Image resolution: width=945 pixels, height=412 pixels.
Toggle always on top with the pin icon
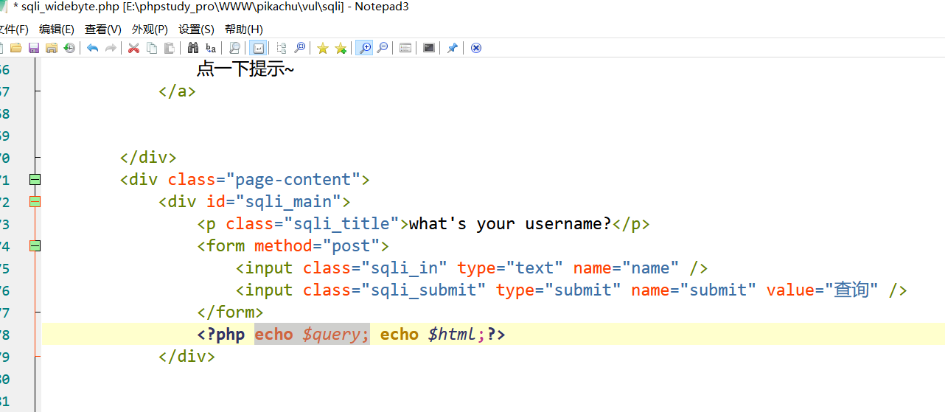tap(453, 48)
